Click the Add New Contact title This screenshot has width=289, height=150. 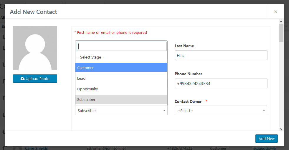[x=33, y=12]
